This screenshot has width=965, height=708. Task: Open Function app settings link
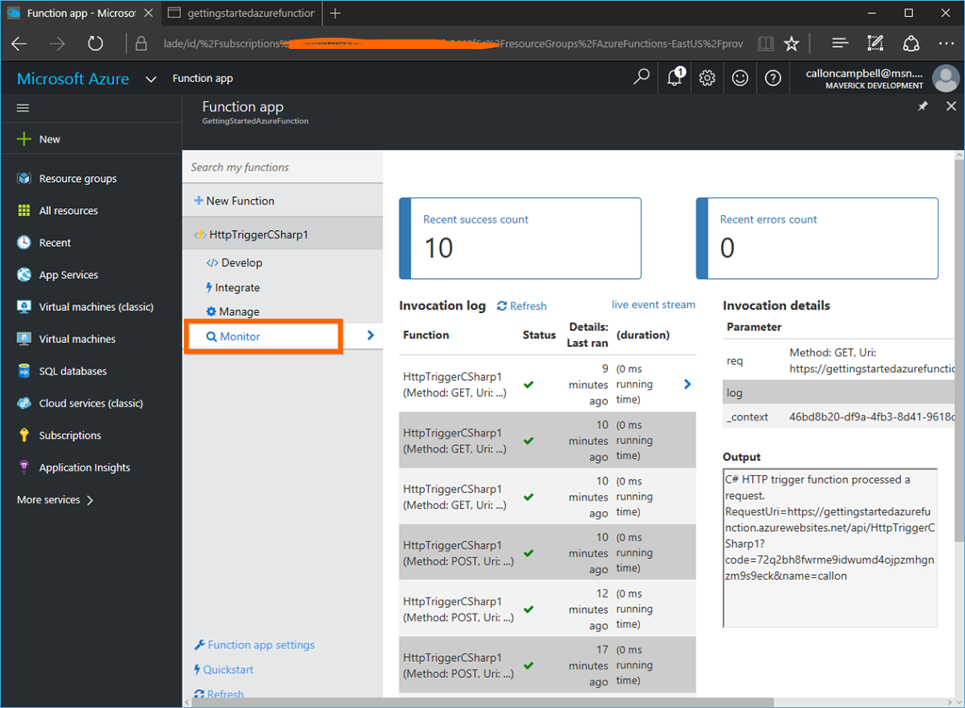[260, 645]
